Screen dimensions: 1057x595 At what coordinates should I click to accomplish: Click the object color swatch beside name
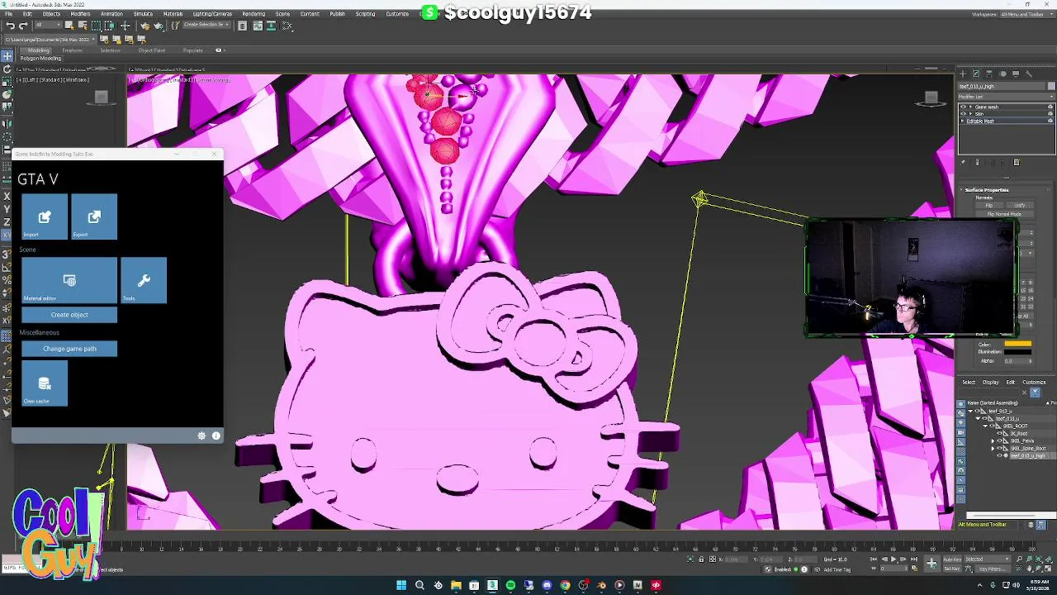tap(1051, 86)
